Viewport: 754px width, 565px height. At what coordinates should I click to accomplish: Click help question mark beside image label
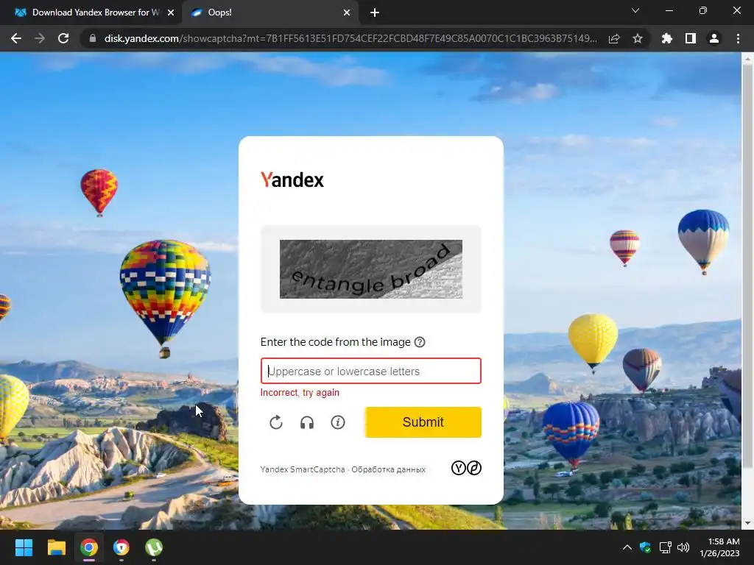coord(420,342)
